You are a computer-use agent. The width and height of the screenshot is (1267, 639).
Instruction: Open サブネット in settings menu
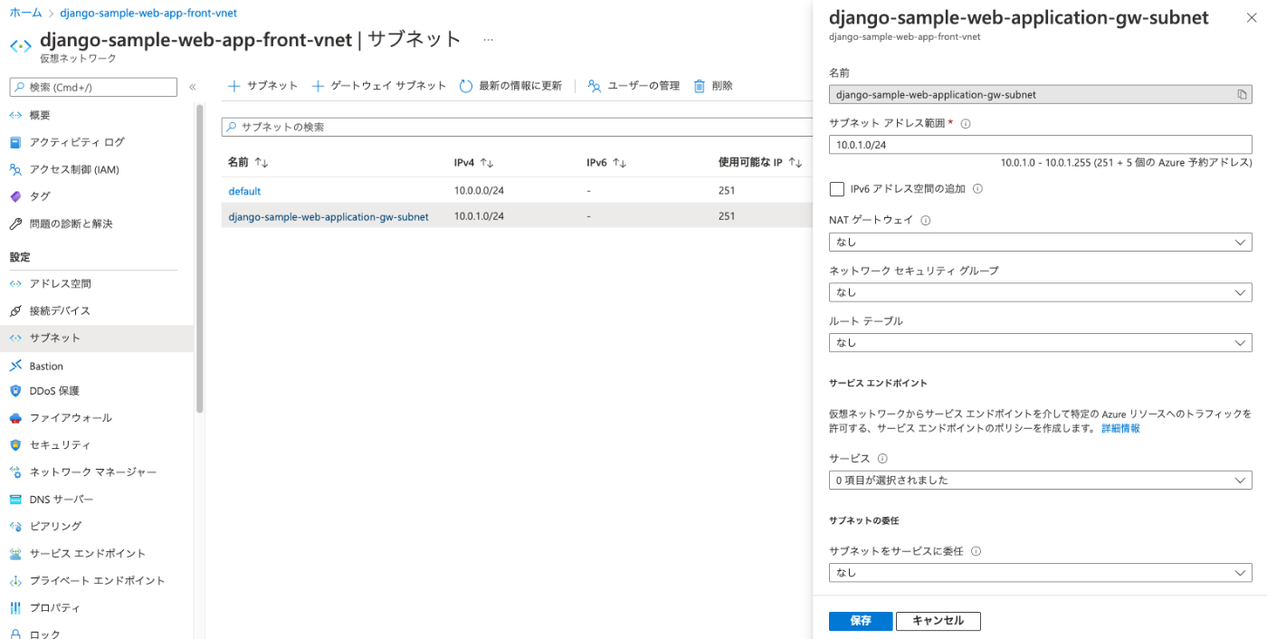97,338
